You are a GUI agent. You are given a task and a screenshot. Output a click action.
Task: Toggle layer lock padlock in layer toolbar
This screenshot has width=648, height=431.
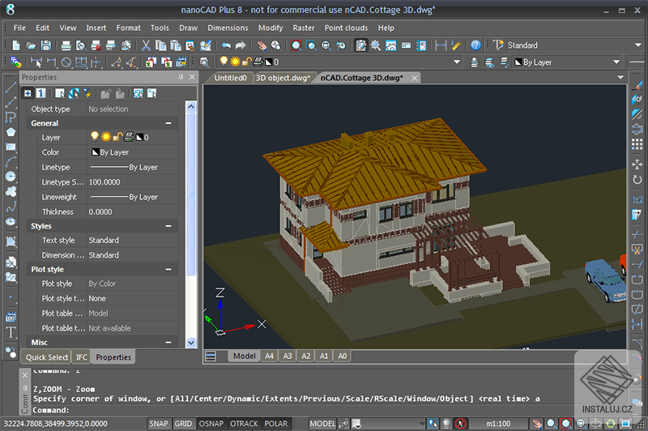click(246, 62)
